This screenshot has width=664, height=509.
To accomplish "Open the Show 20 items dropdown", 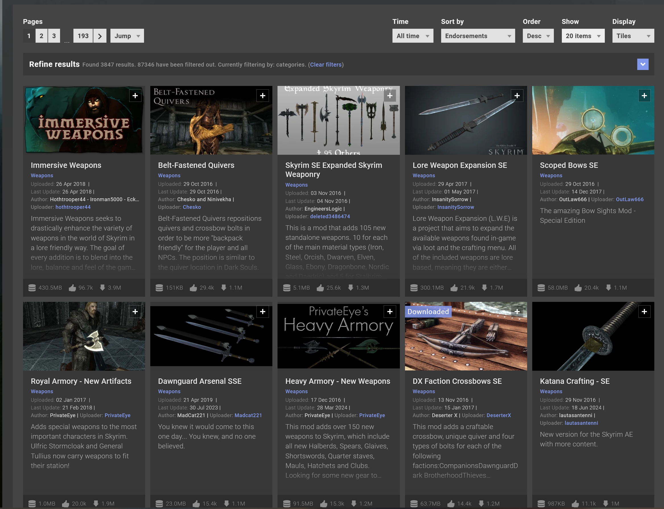I will pos(583,36).
